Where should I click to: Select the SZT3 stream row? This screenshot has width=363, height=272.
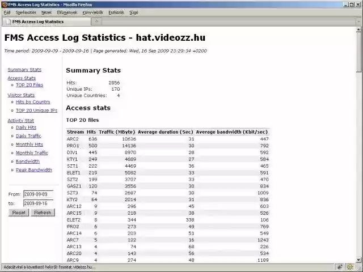(x=168, y=193)
